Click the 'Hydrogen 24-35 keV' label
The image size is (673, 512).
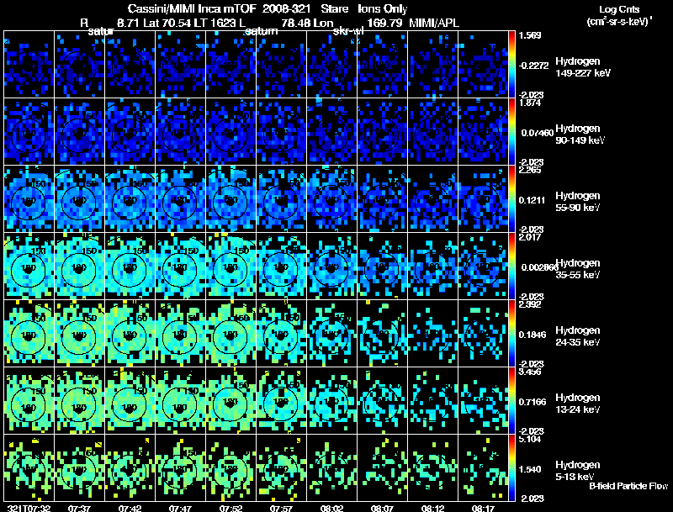click(578, 336)
